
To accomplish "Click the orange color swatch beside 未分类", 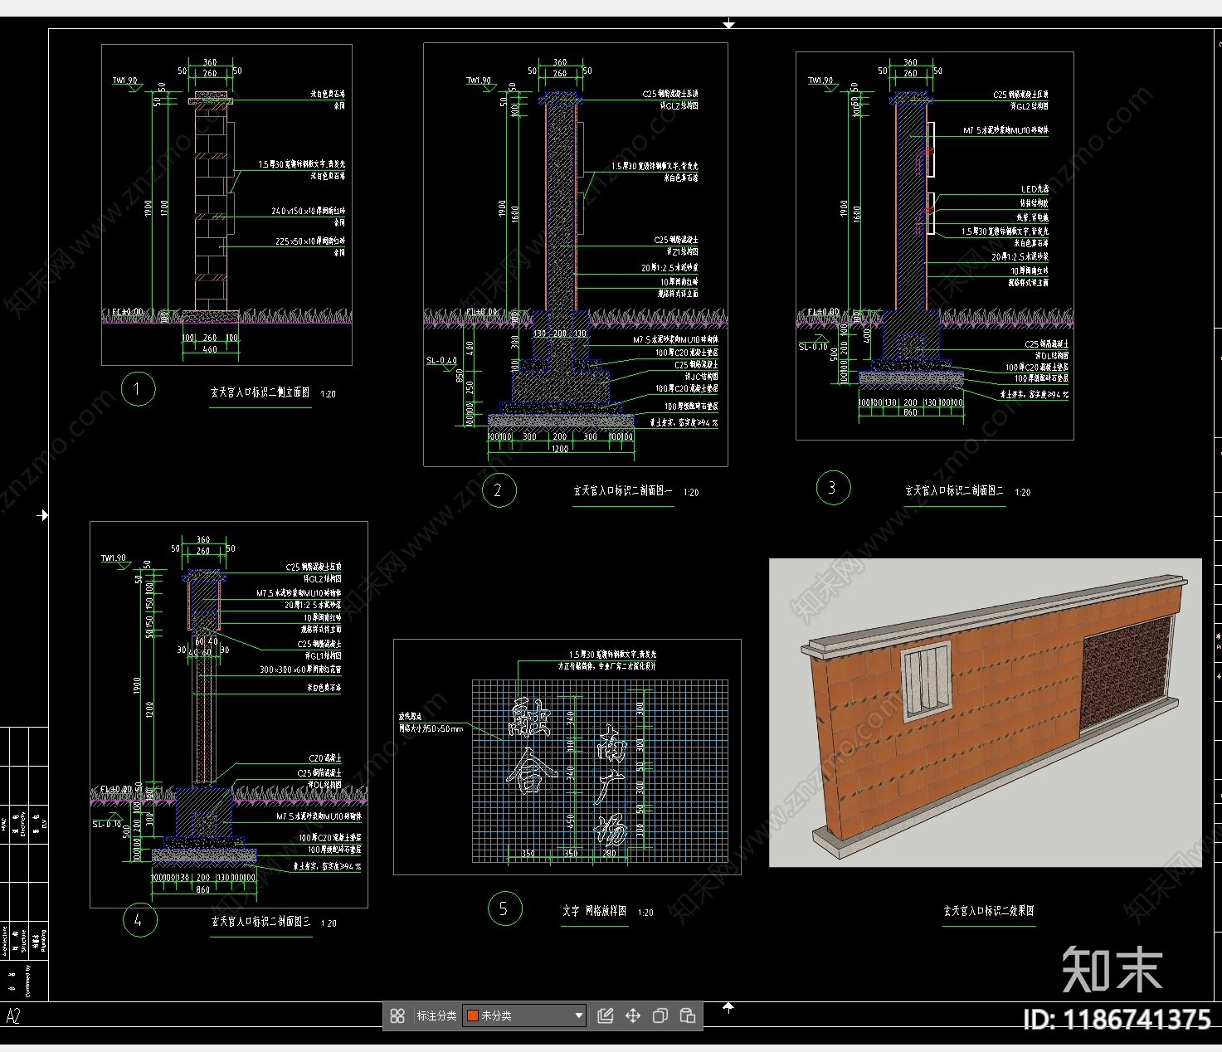I will point(472,1015).
